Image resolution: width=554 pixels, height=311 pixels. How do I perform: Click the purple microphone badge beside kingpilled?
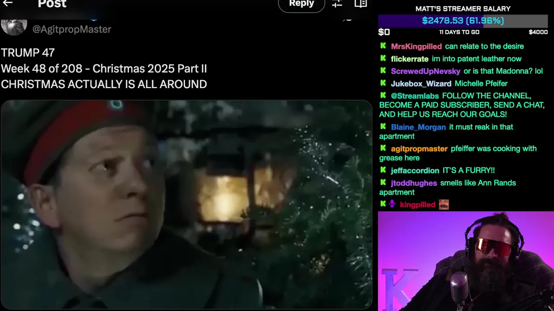click(x=392, y=204)
